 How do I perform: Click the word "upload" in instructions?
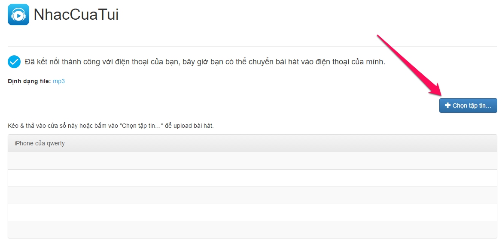tap(183, 126)
